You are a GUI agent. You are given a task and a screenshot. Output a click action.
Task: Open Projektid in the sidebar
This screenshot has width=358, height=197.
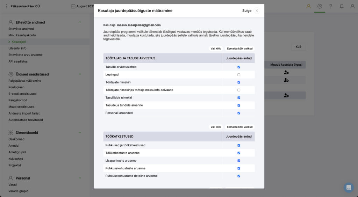pos(15,165)
